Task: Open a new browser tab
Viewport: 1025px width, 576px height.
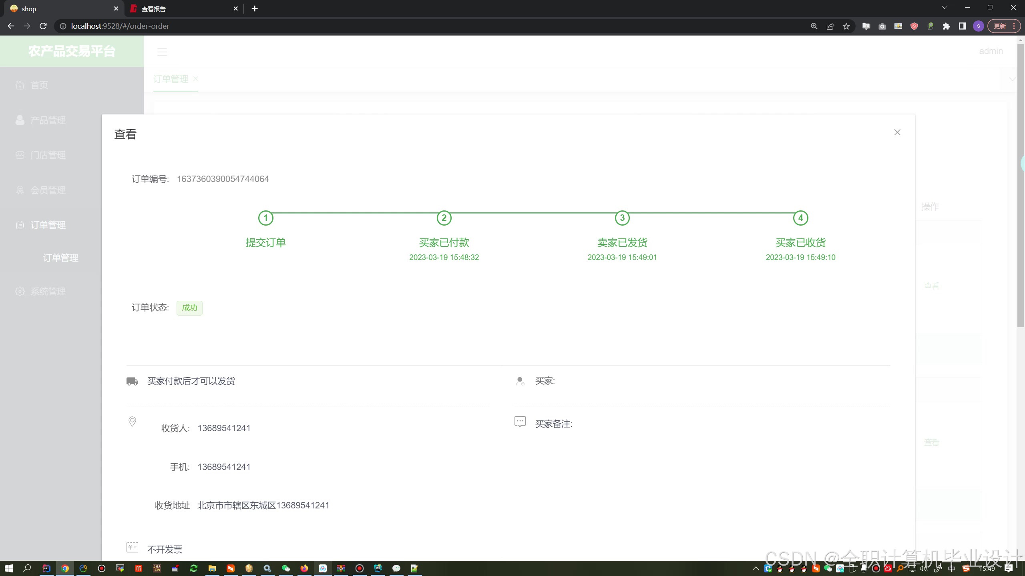Action: click(255, 8)
